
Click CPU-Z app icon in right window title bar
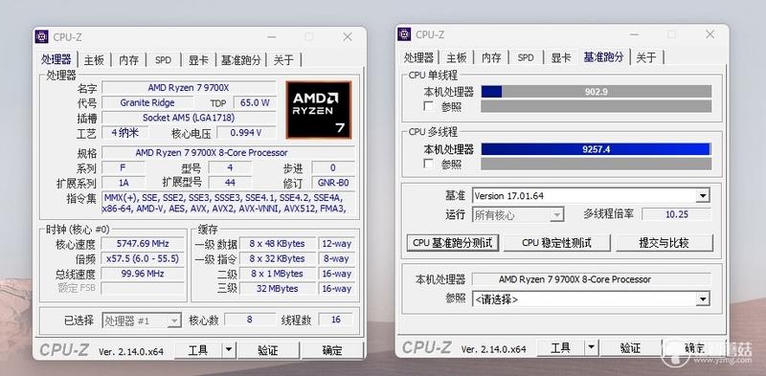404,34
